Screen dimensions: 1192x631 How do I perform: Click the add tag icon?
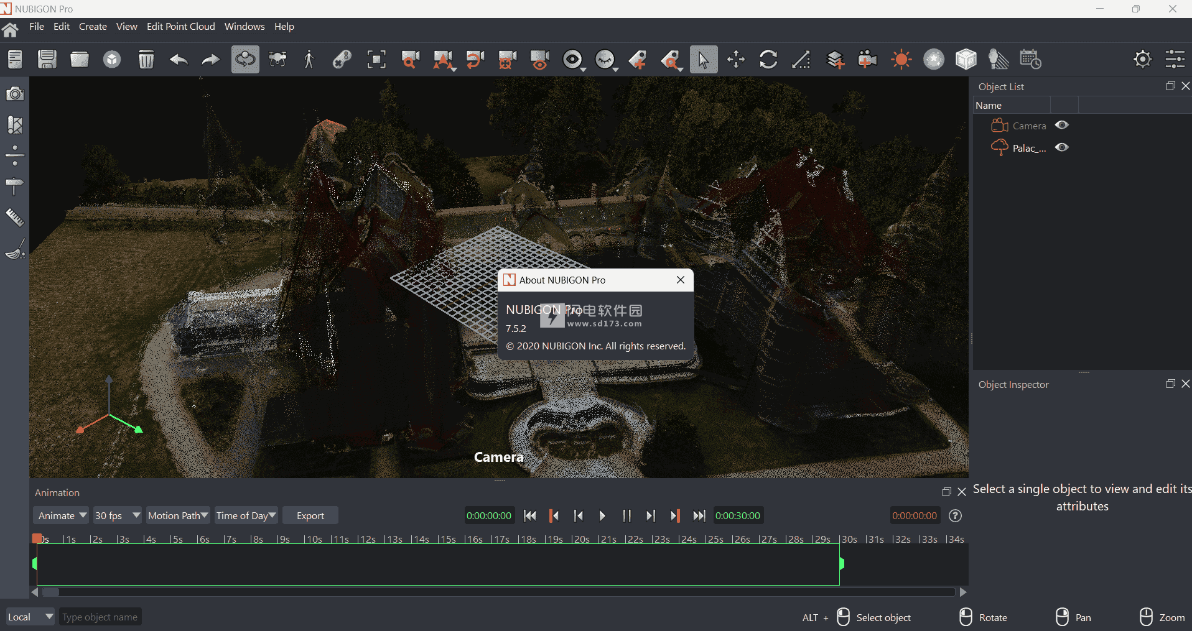click(638, 60)
